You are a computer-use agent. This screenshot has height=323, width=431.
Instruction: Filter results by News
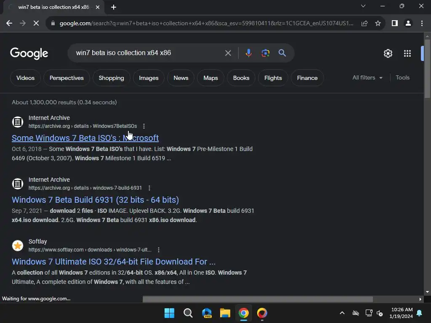click(x=181, y=78)
